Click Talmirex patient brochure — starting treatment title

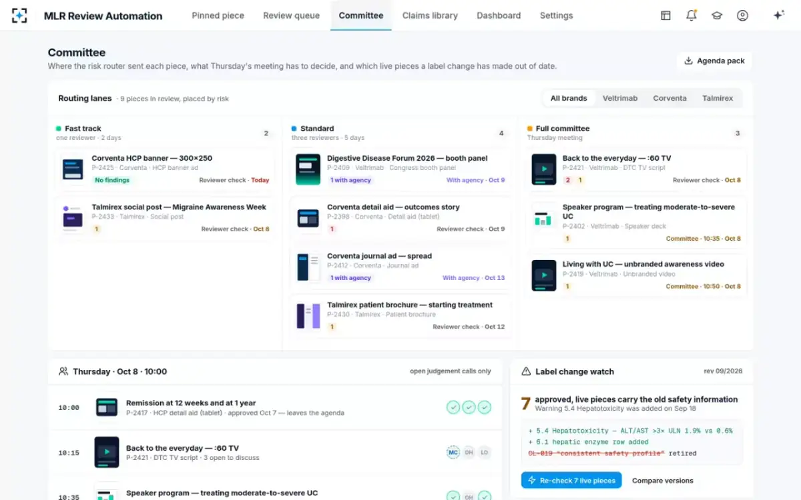tap(410, 305)
